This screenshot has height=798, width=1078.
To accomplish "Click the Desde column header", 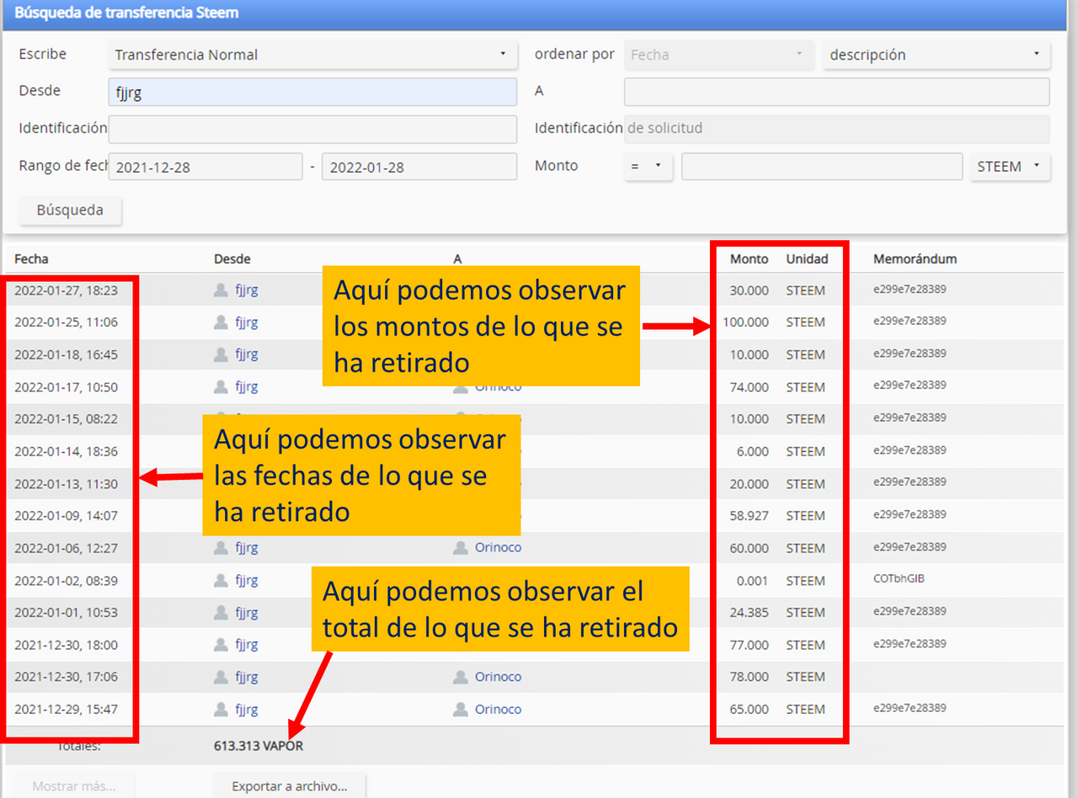I will click(x=232, y=258).
